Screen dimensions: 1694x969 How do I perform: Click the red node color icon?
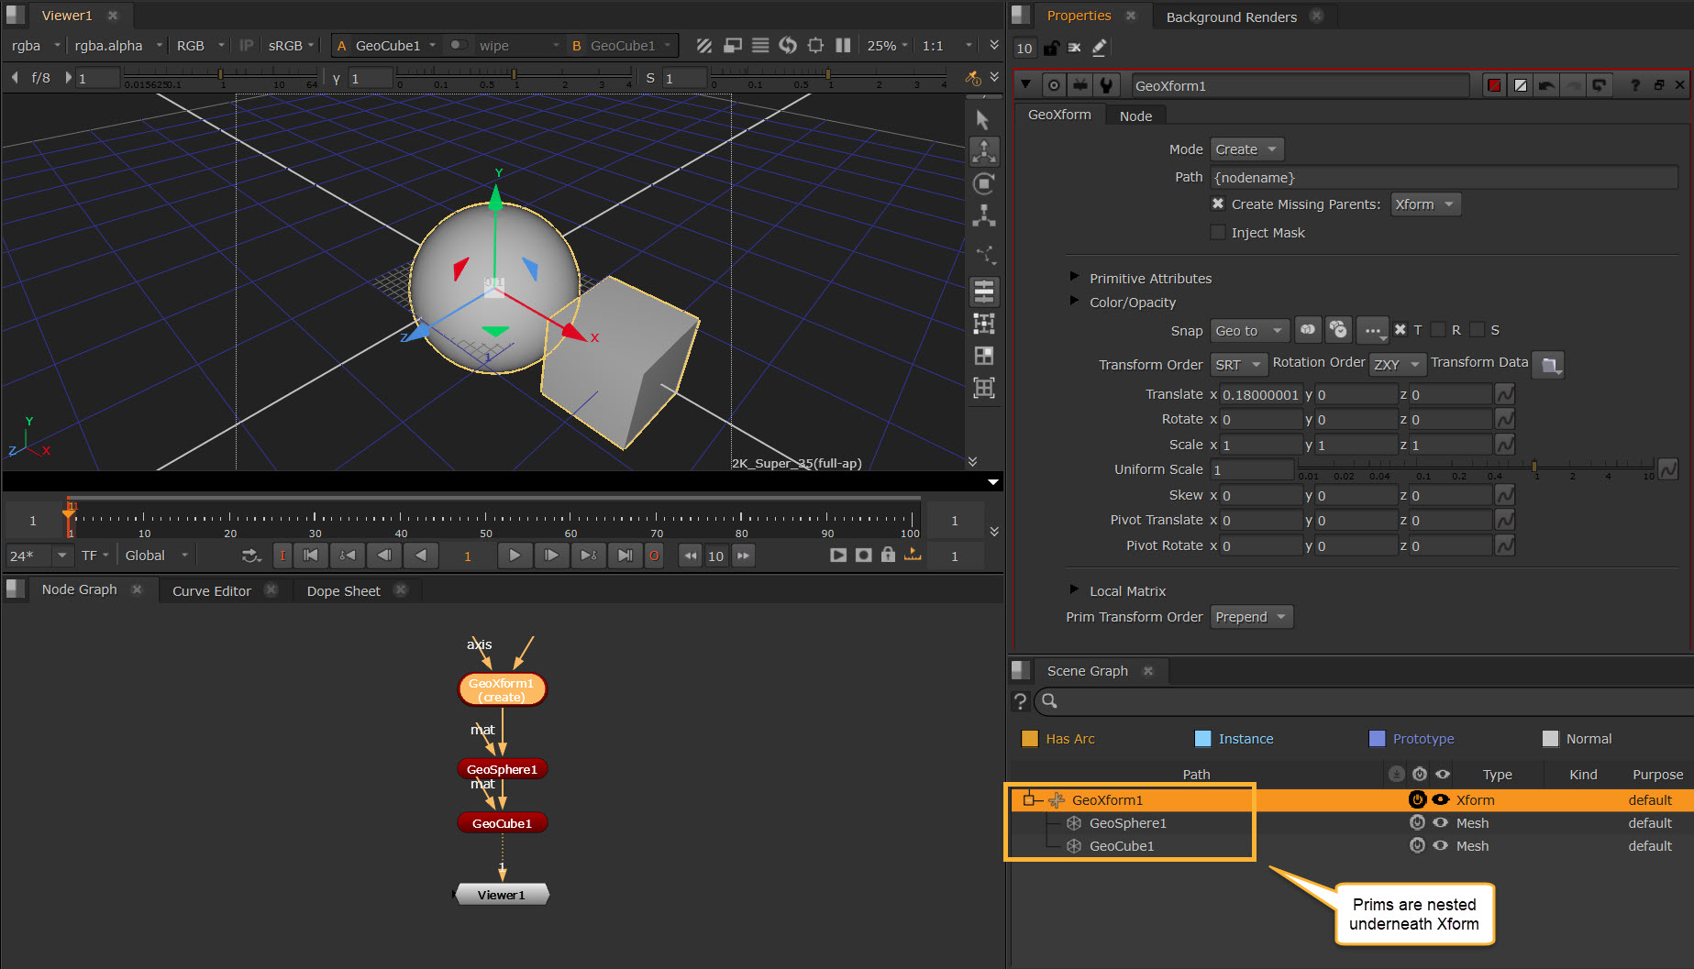coord(1494,85)
